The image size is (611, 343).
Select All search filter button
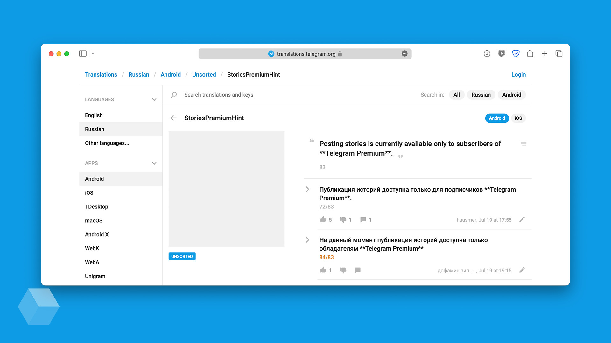[x=457, y=95]
